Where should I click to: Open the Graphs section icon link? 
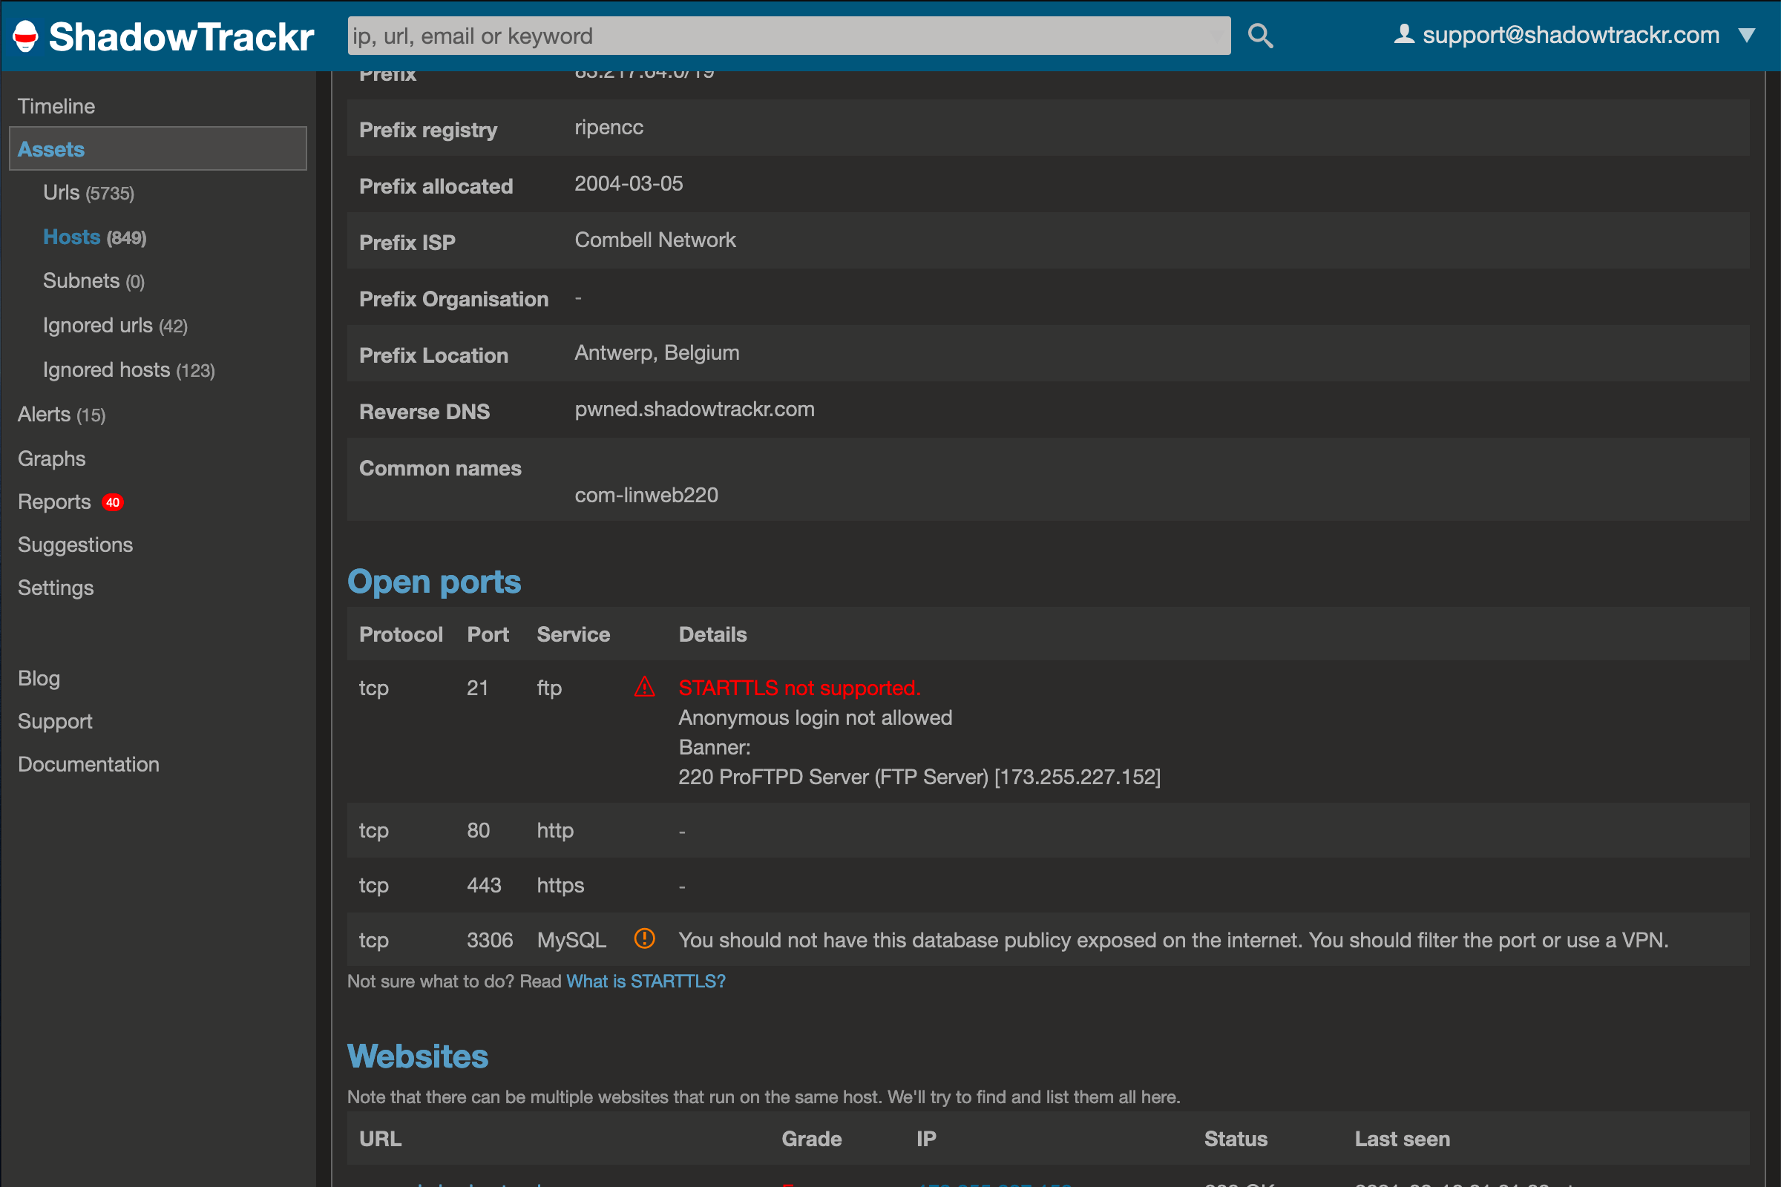click(50, 458)
